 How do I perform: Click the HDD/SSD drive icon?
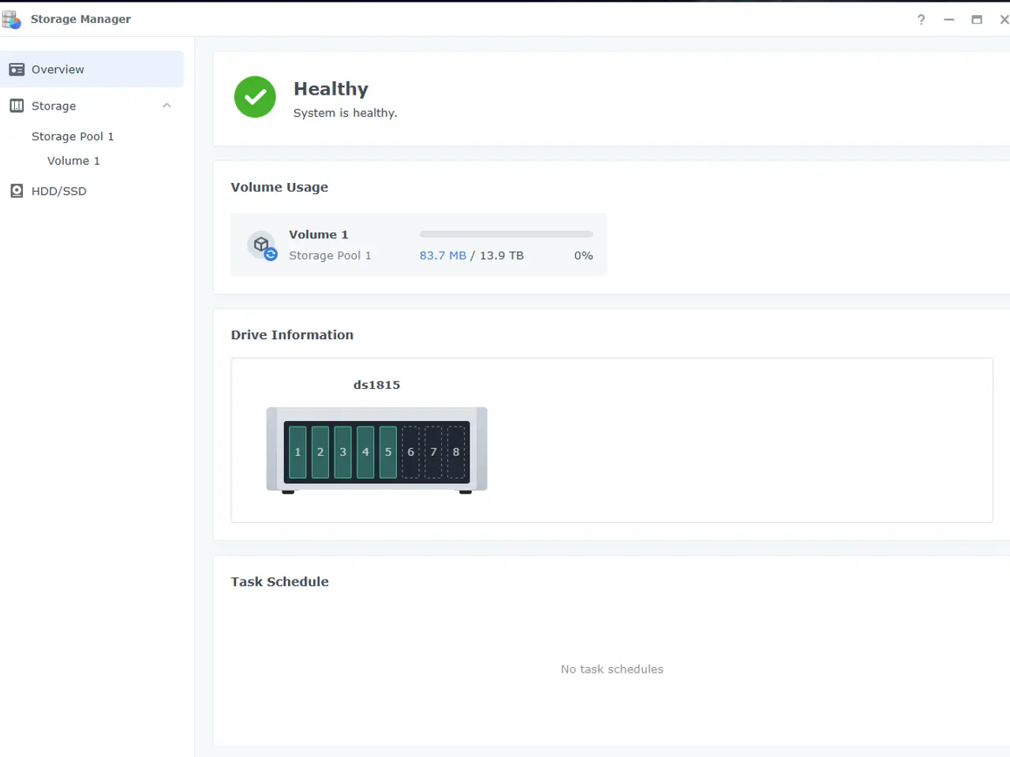tap(17, 191)
